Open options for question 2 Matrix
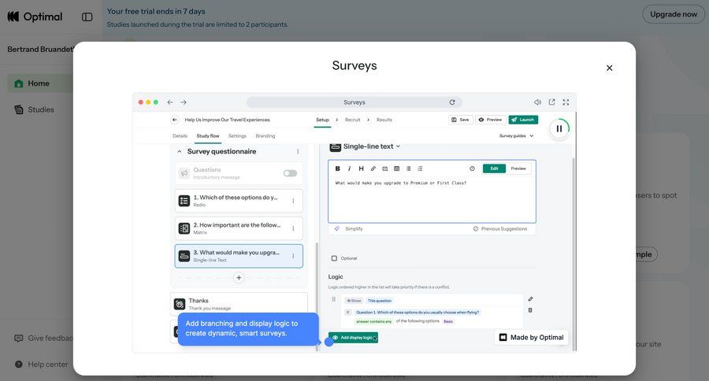Screen dimensions: 709x381 (x=293, y=228)
